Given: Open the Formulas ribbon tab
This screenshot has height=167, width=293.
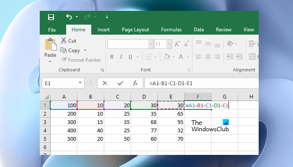Looking at the screenshot, I should [x=172, y=30].
